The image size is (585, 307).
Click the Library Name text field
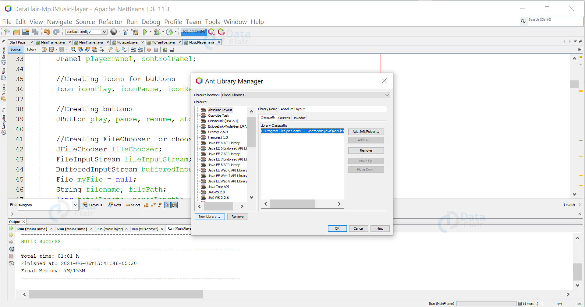point(333,109)
